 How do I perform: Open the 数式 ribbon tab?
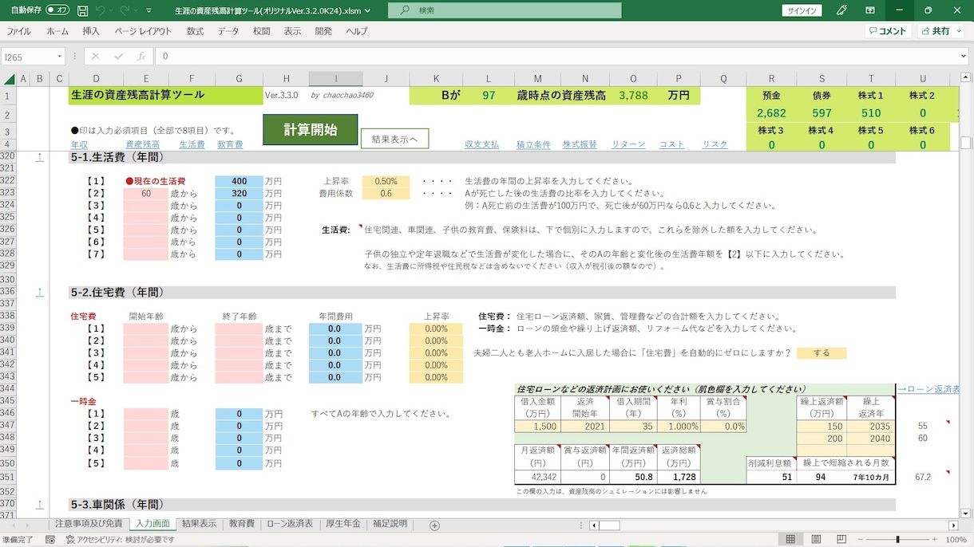pos(195,31)
